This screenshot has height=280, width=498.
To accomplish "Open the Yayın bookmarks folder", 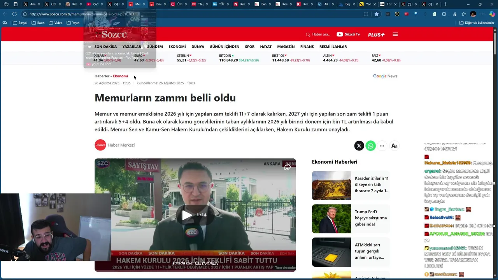I will point(73,23).
